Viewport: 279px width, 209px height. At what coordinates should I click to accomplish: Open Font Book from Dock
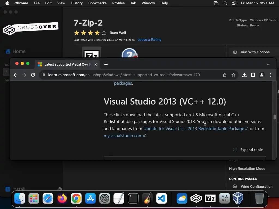point(225,198)
